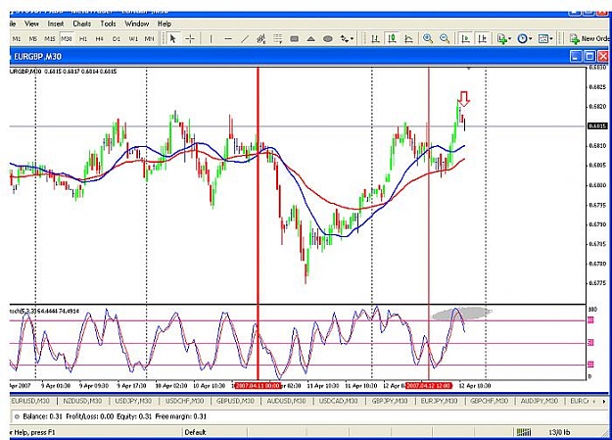The image size is (612, 440).
Task: Click the stochastic 80 level label
Action: [590, 320]
